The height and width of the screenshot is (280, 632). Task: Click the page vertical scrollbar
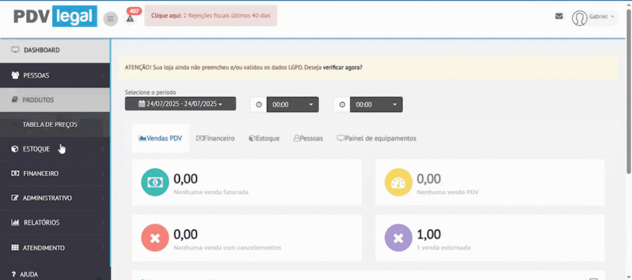coord(628,92)
